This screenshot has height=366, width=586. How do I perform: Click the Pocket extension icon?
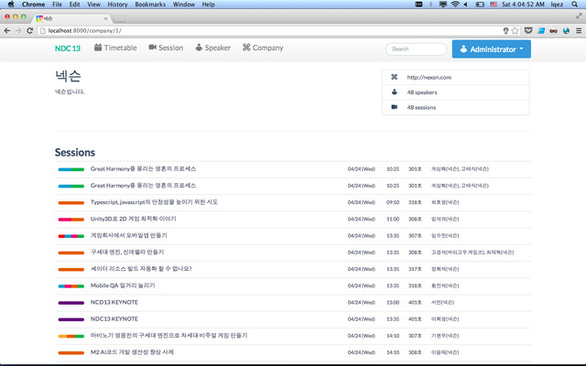coord(528,30)
